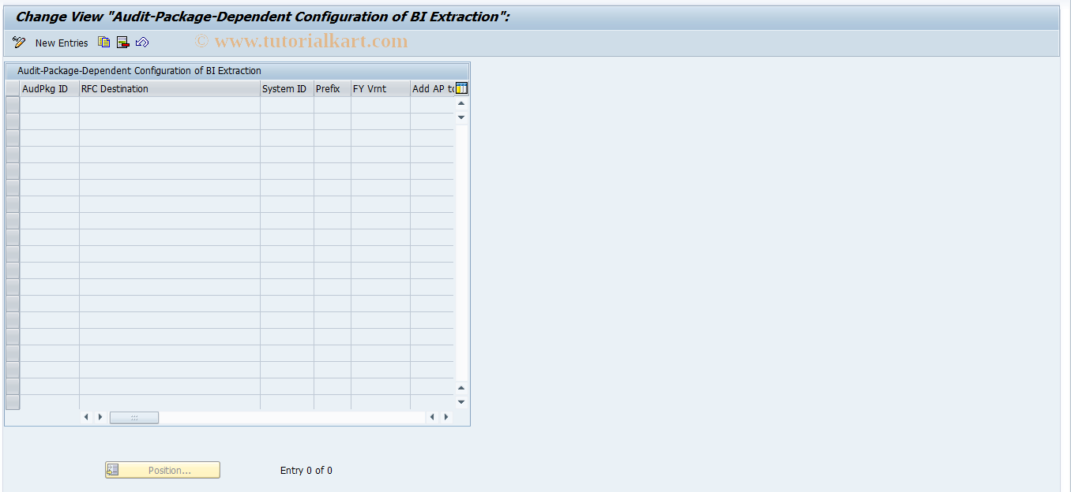Screen dimensions: 1071x492
Task: Select the FY Vrnt column header
Action: (381, 89)
